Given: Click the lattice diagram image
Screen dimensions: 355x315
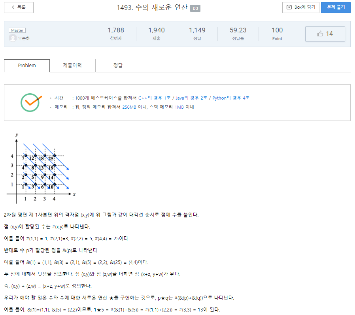Looking at the screenshot, I should pos(41,168).
